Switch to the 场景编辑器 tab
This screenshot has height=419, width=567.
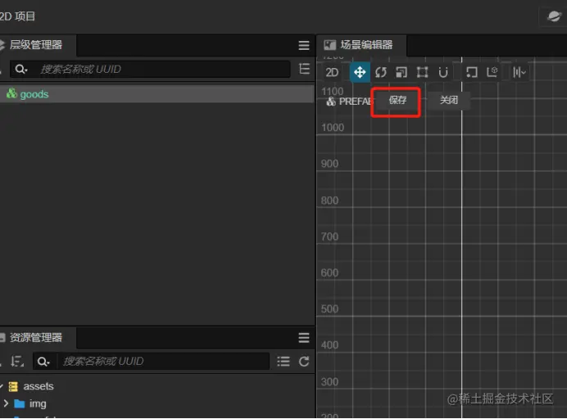(x=361, y=45)
